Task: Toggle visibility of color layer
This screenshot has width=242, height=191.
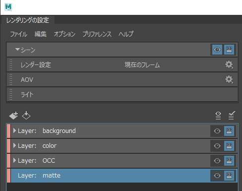Action: click(217, 146)
